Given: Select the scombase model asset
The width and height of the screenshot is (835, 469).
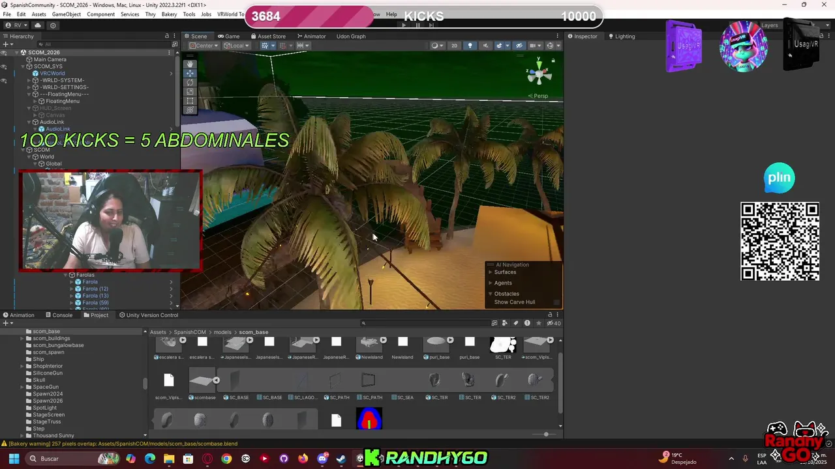Looking at the screenshot, I should tap(202, 384).
